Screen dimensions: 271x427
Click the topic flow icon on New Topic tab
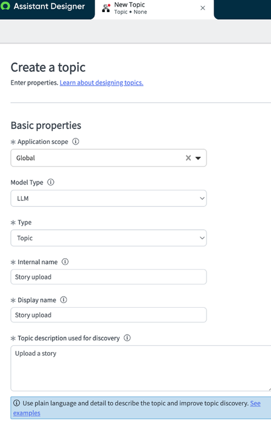[106, 8]
